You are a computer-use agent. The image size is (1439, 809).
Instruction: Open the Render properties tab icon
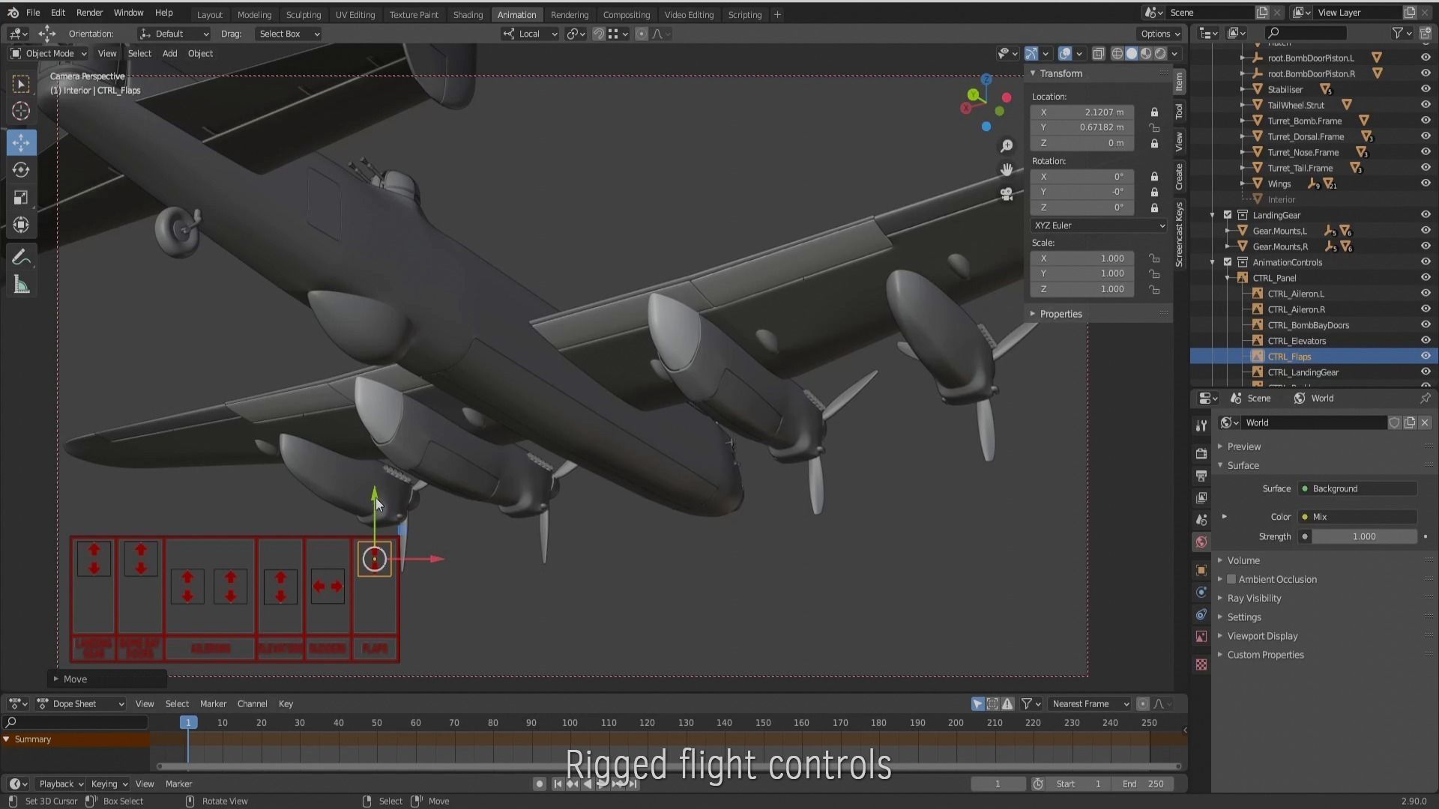coord(1201,453)
